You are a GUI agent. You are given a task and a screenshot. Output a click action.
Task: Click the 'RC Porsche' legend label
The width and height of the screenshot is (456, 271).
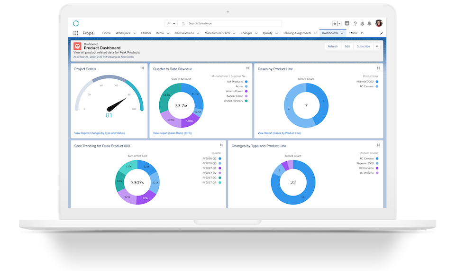click(367, 173)
